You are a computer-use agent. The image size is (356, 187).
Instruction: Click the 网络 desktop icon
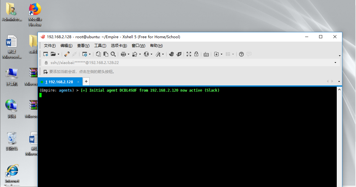tap(11, 109)
